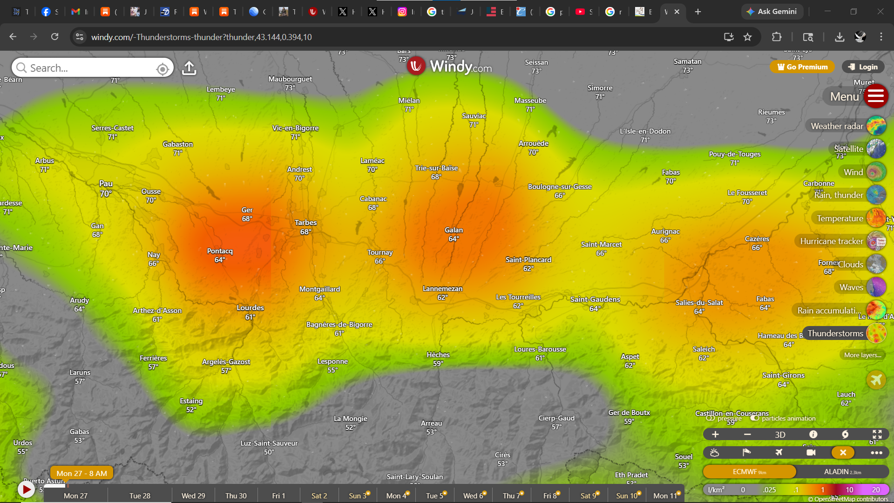The image size is (894, 503).
Task: Show wind stations using the windsock icon
Action: coord(746,453)
